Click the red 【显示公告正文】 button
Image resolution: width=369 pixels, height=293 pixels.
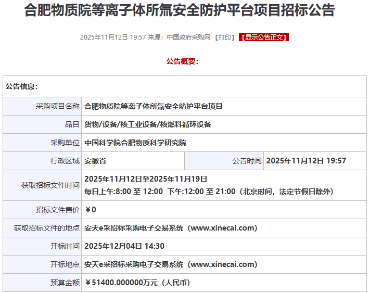click(x=263, y=37)
